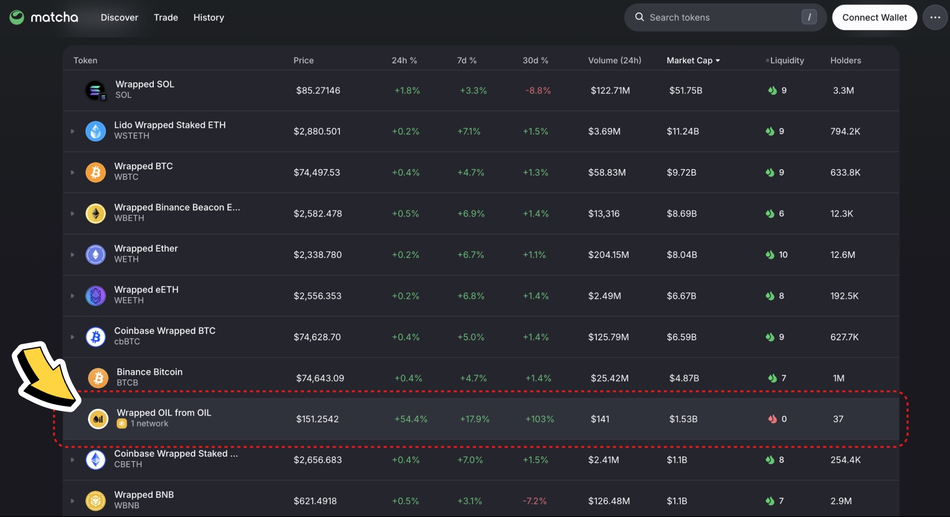Select the '1 network' label text
Image resolution: width=950 pixels, height=517 pixels.
150,424
